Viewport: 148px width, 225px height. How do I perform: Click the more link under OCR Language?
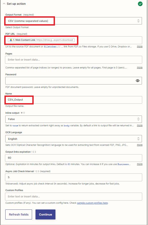pyautogui.click(x=140, y=145)
